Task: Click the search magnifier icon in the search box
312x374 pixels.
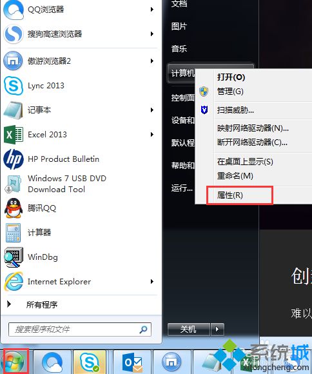Action: point(143,330)
